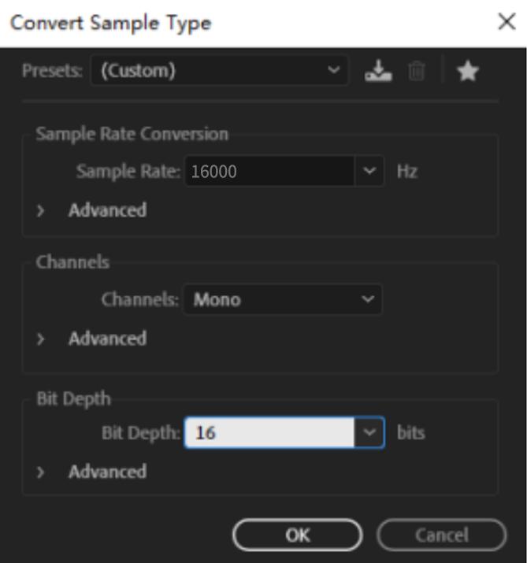Open the Sample Rate dropdown arrow
Screen dimensions: 527x563
point(369,171)
